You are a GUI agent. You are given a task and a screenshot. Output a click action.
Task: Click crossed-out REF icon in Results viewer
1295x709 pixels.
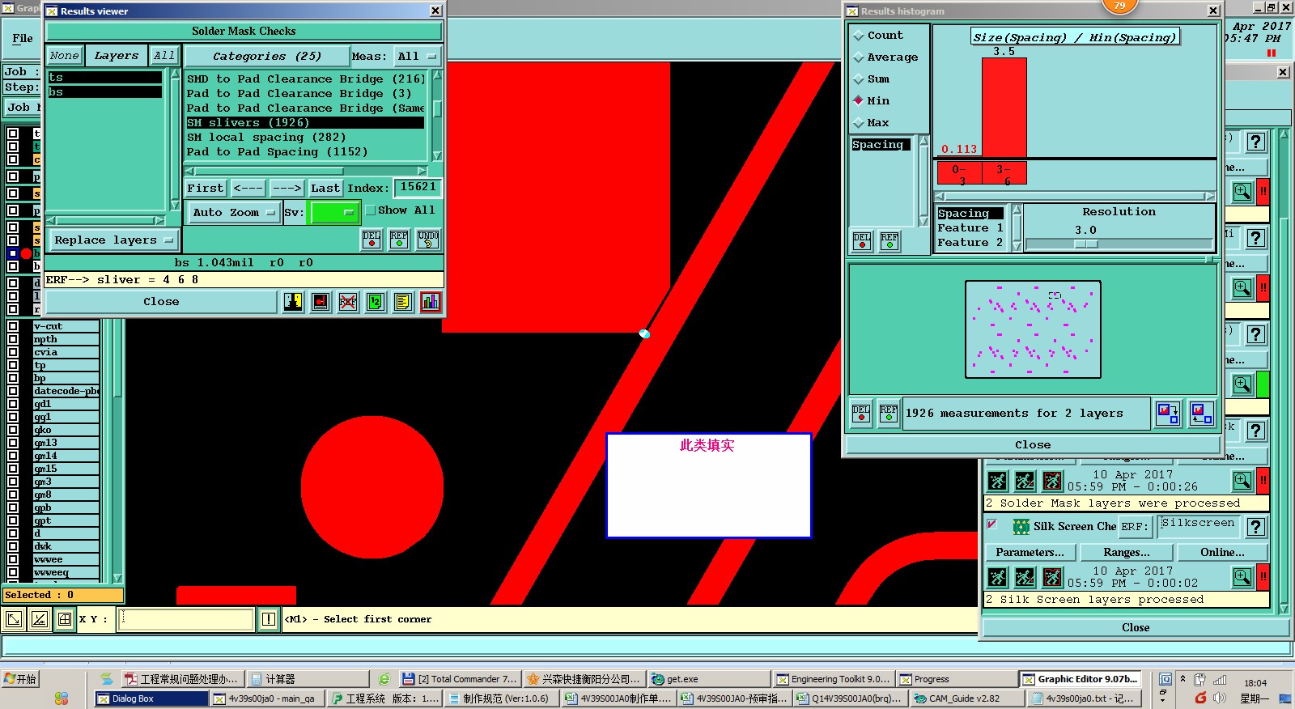348,302
